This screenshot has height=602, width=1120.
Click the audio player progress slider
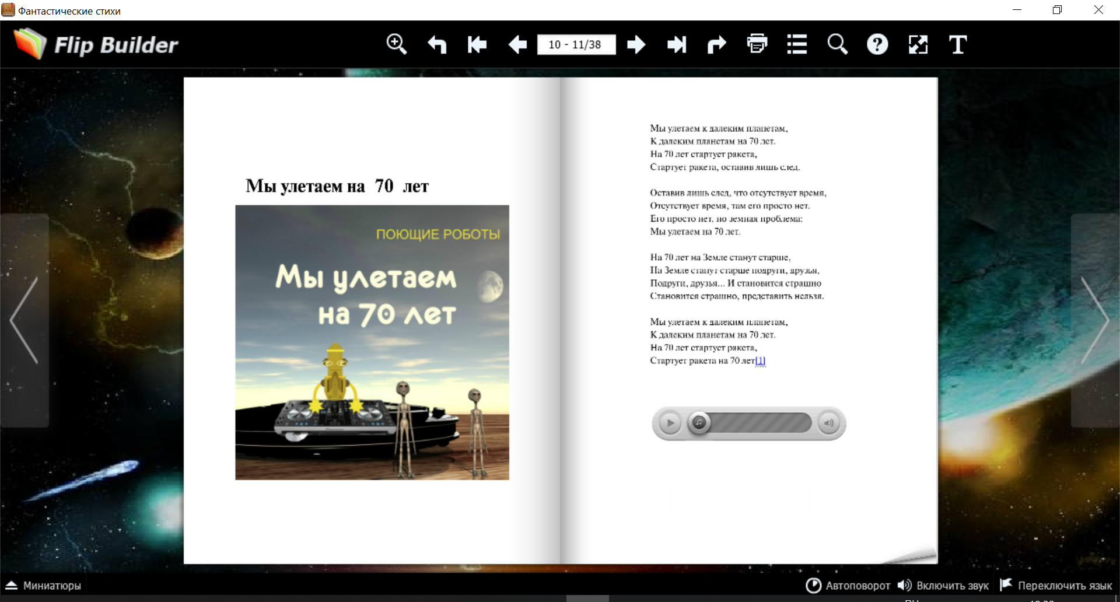click(x=757, y=423)
